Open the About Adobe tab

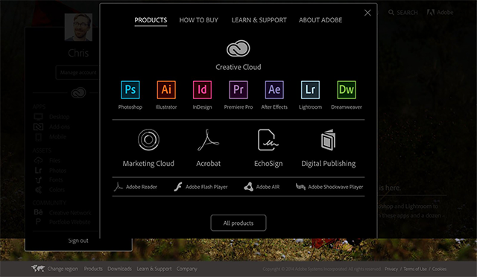(320, 20)
